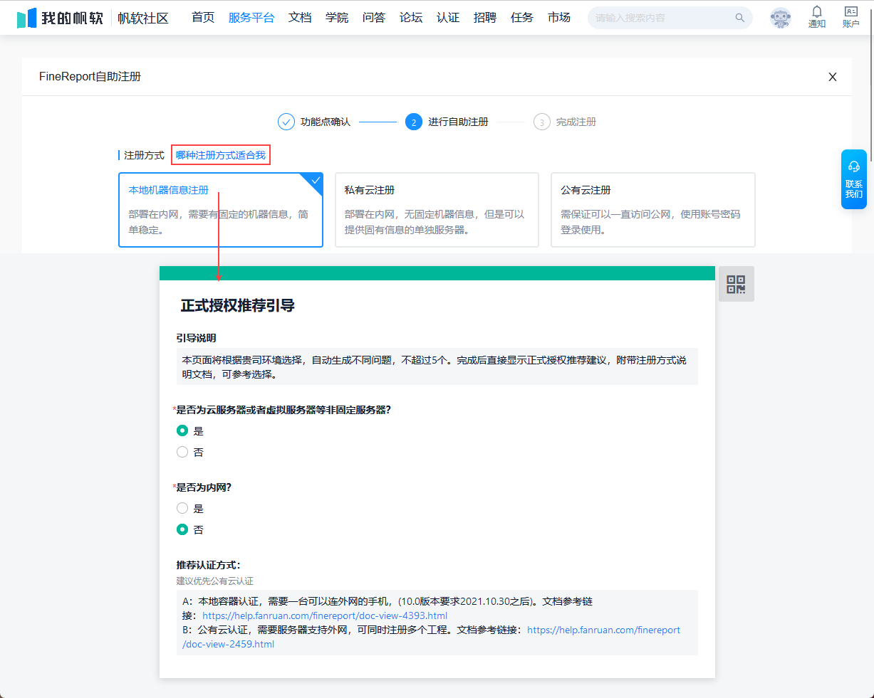Select 是 for 是否为内网 question
The height and width of the screenshot is (698, 874).
point(182,508)
